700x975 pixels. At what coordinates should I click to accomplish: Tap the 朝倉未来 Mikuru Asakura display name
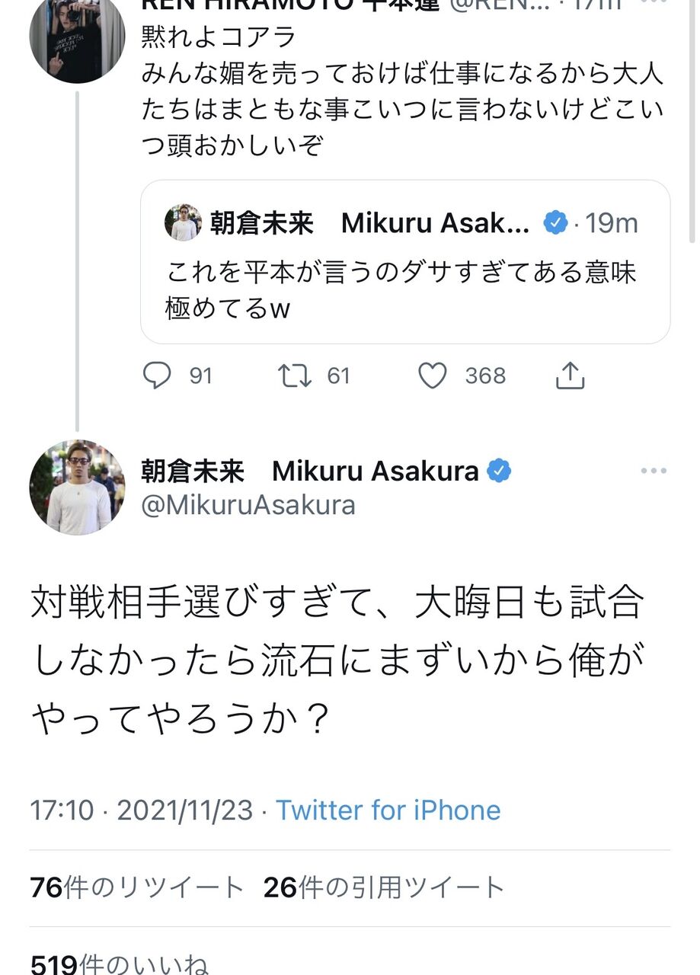(309, 472)
